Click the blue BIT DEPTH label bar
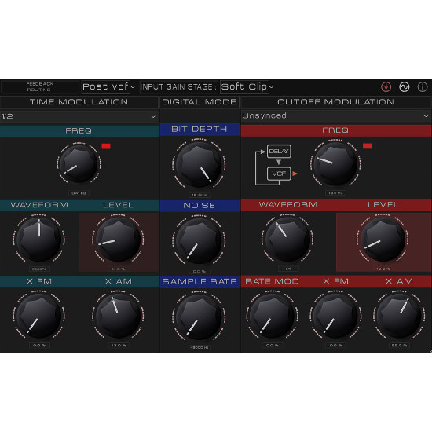Viewport: 432px width, 432px height. pyautogui.click(x=200, y=130)
